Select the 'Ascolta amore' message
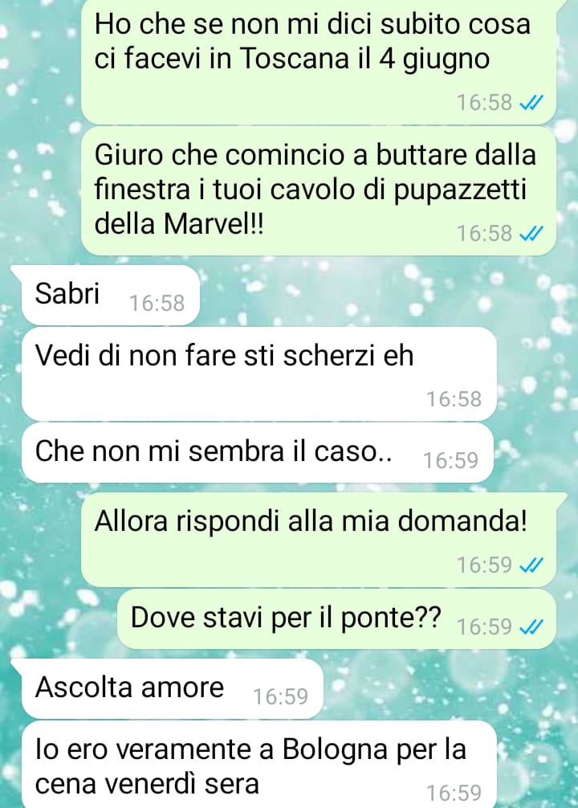Image resolution: width=578 pixels, height=808 pixels. click(172, 688)
